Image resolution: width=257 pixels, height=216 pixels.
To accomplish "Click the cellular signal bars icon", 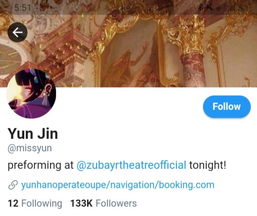I will [232, 8].
